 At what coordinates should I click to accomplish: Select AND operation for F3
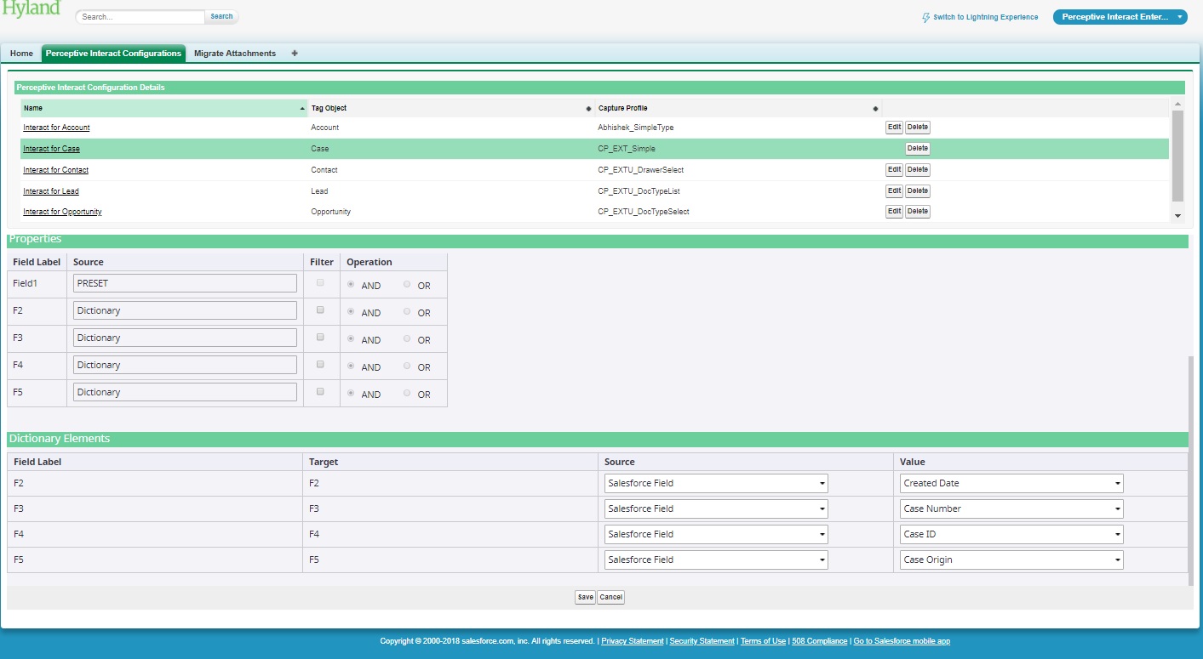[351, 339]
